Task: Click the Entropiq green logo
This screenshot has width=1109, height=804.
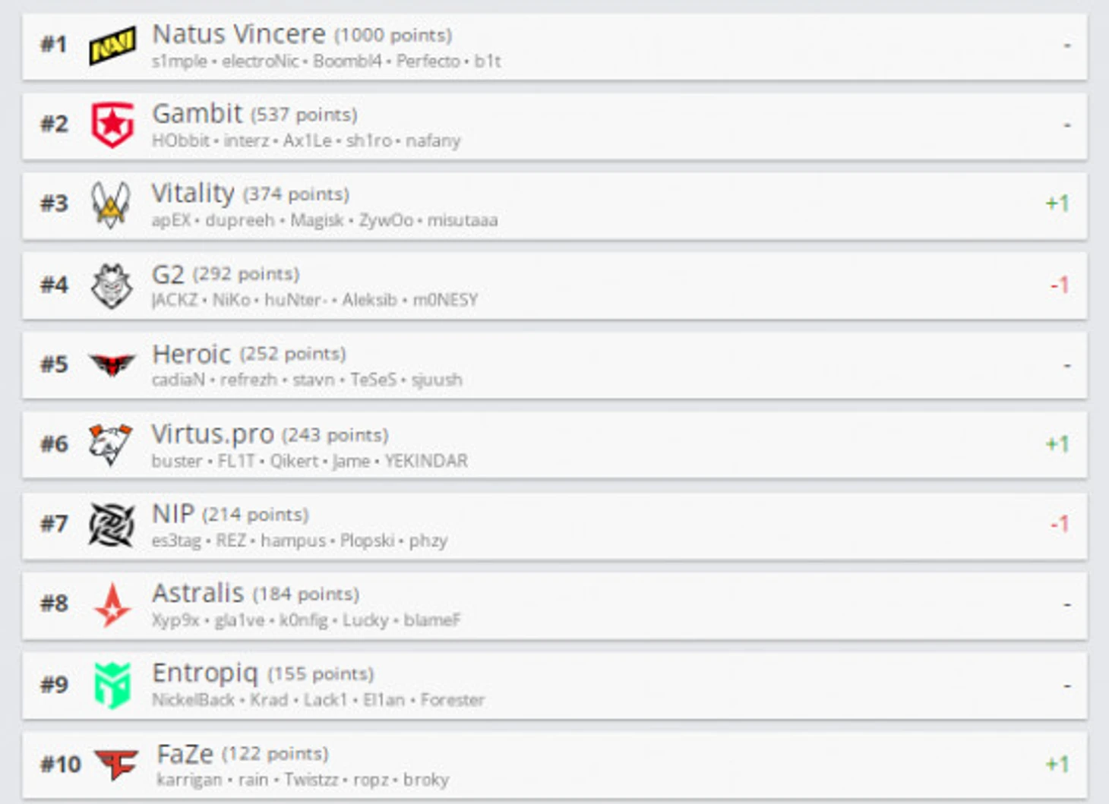Action: tap(112, 685)
